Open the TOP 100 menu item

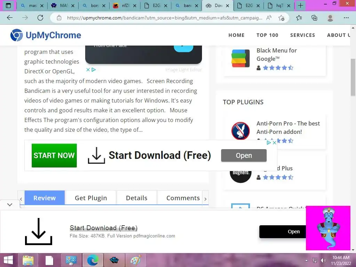267,35
